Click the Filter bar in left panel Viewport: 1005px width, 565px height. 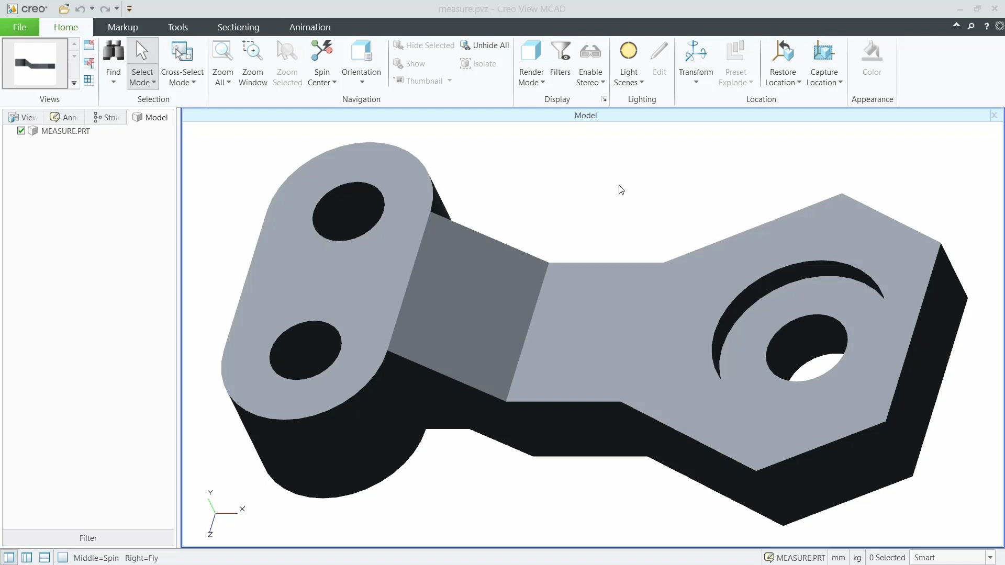point(88,538)
